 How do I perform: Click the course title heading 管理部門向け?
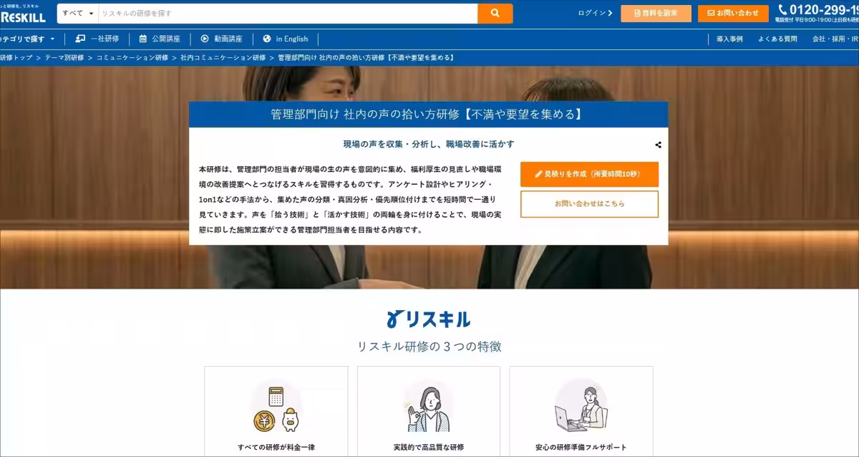coord(428,115)
